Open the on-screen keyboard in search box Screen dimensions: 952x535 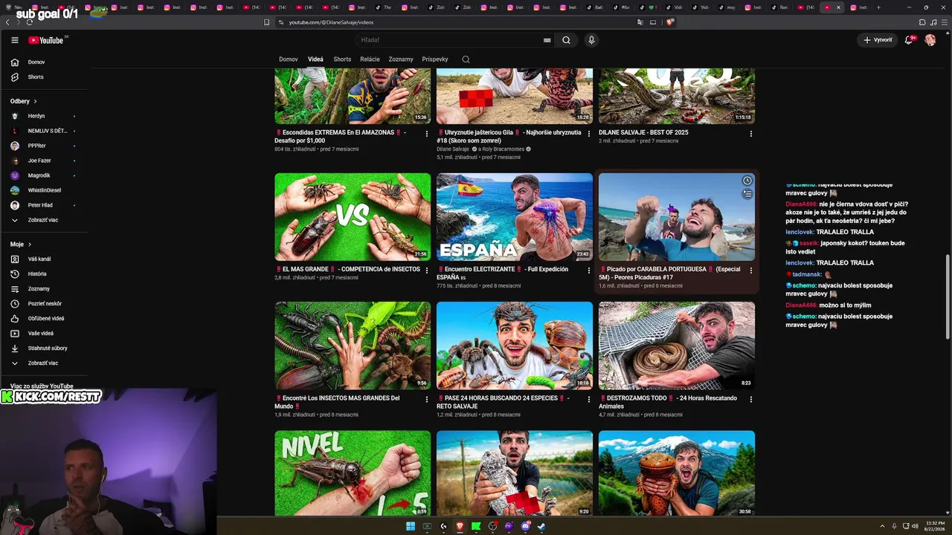coord(547,40)
